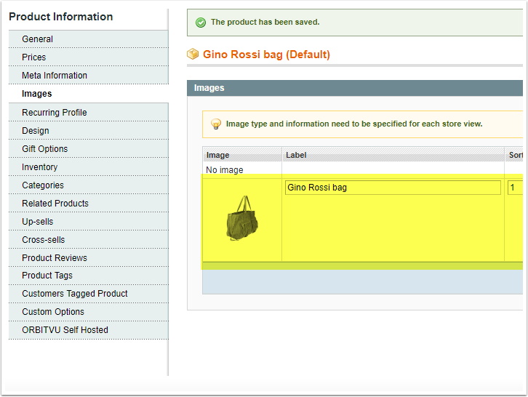Open Customers Tagged Product tab
The height and width of the screenshot is (397, 528).
pyautogui.click(x=88, y=294)
